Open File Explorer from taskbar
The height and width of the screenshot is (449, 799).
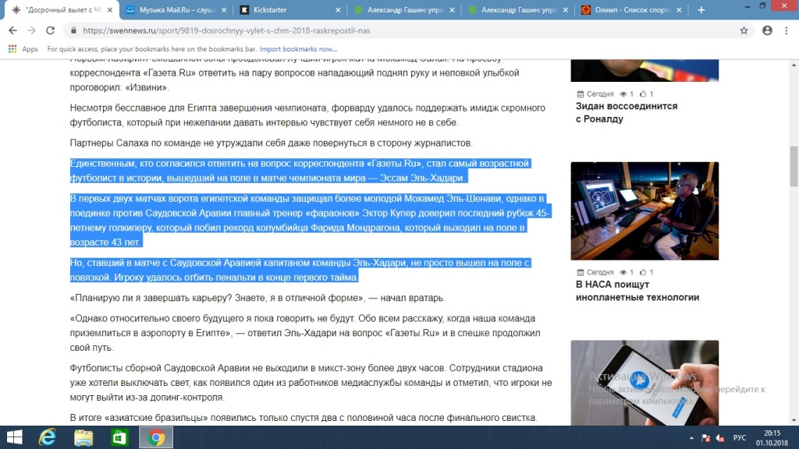83,437
